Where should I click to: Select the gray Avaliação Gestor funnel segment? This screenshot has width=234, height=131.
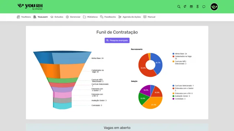[62, 100]
